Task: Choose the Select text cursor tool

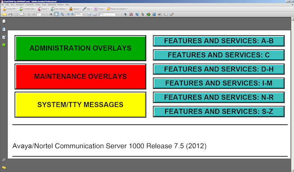Action: tap(51, 14)
